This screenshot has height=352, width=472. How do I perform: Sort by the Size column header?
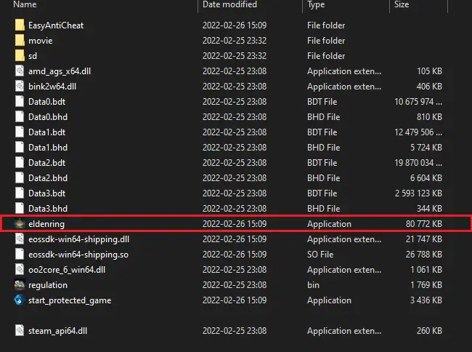pyautogui.click(x=402, y=4)
